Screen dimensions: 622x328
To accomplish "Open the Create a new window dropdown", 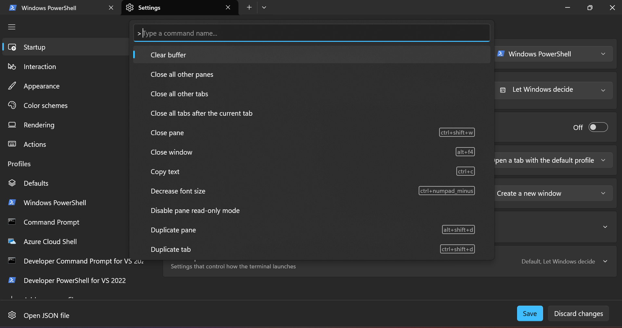I will click(553, 193).
